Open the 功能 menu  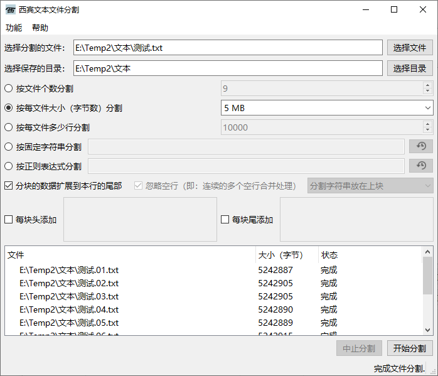(14, 28)
